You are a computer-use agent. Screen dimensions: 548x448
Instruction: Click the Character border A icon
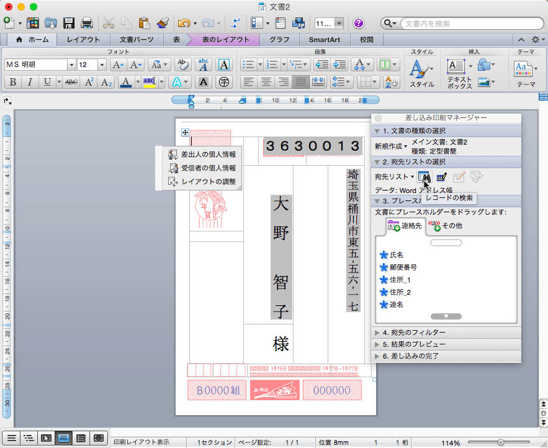(x=223, y=65)
